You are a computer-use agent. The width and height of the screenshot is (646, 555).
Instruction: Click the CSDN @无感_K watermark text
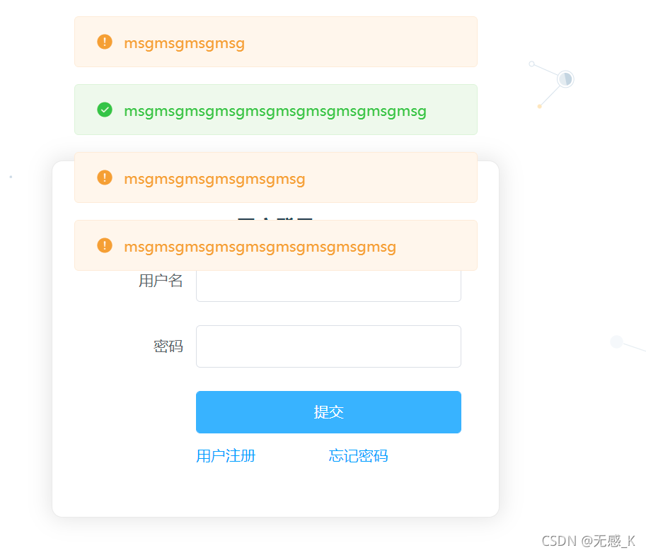point(587,542)
